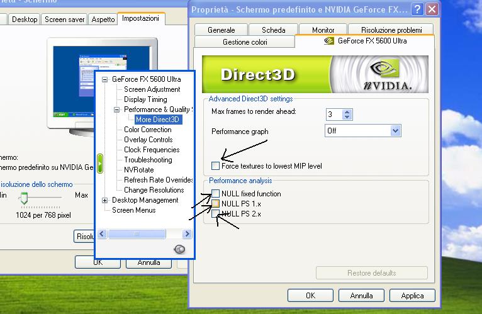482x314 pixels.
Task: Enable Force textures to lowest MIP level
Action: (x=215, y=166)
